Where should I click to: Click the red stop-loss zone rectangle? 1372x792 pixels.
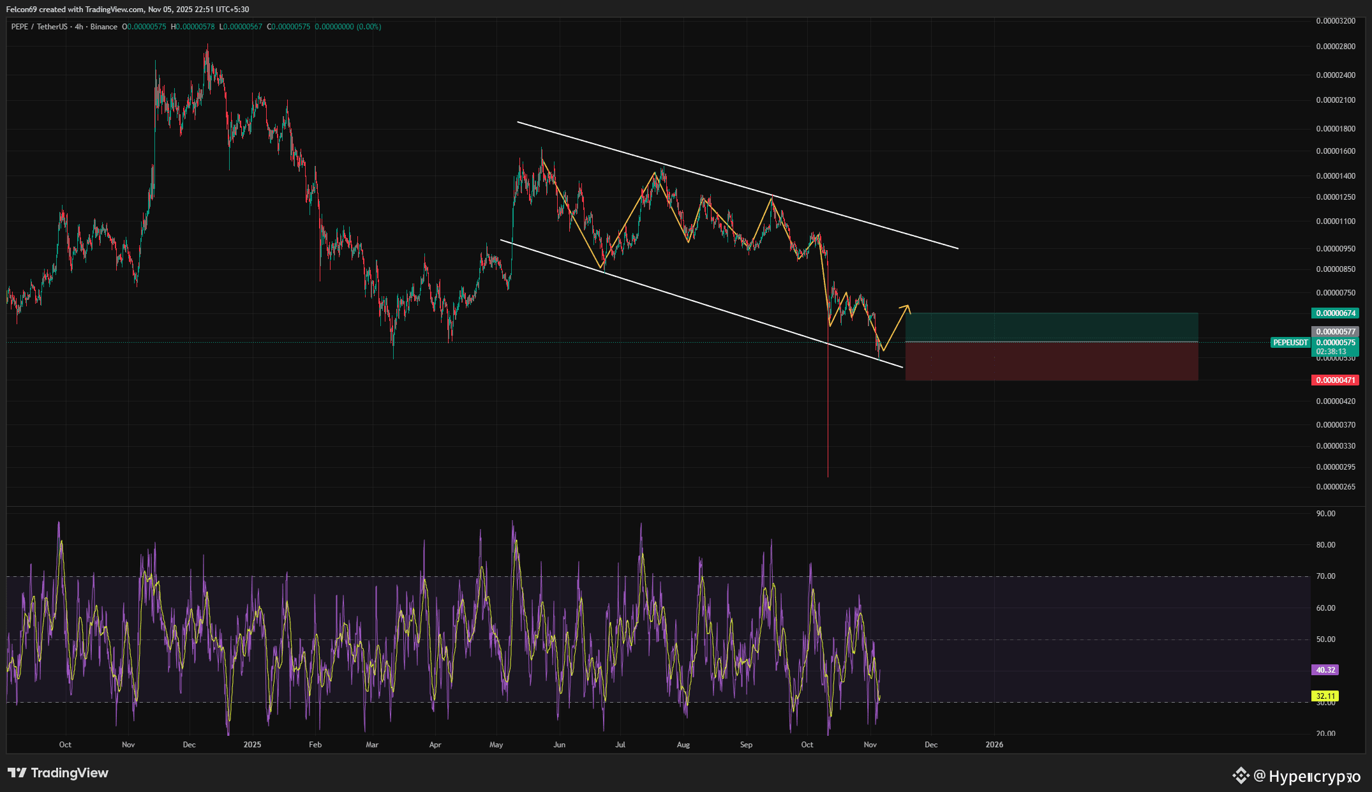pyautogui.click(x=1051, y=362)
